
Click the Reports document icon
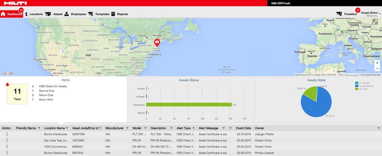click(x=113, y=14)
